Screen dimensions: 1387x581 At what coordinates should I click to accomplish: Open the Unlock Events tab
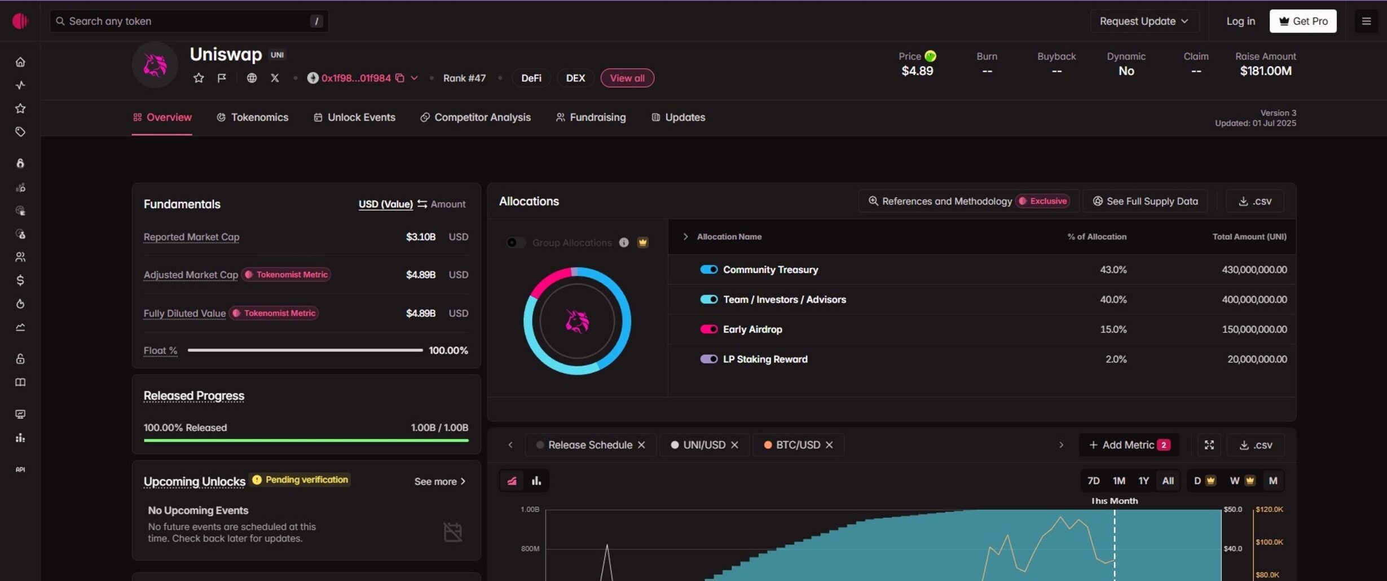tap(355, 117)
